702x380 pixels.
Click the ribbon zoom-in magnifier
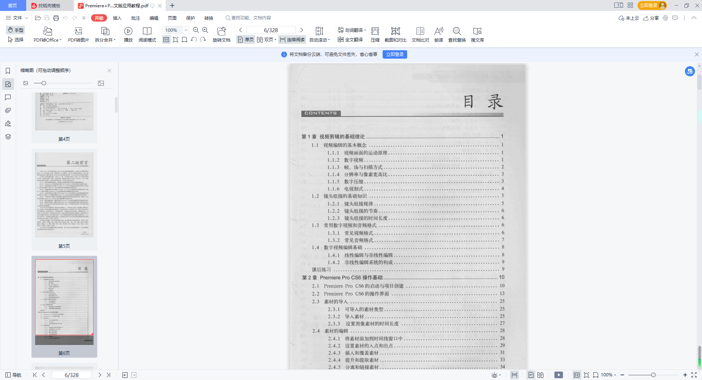pyautogui.click(x=205, y=30)
